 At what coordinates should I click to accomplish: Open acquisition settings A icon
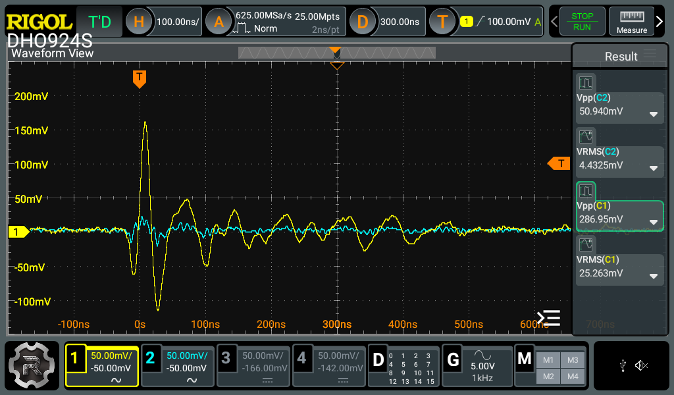(219, 22)
